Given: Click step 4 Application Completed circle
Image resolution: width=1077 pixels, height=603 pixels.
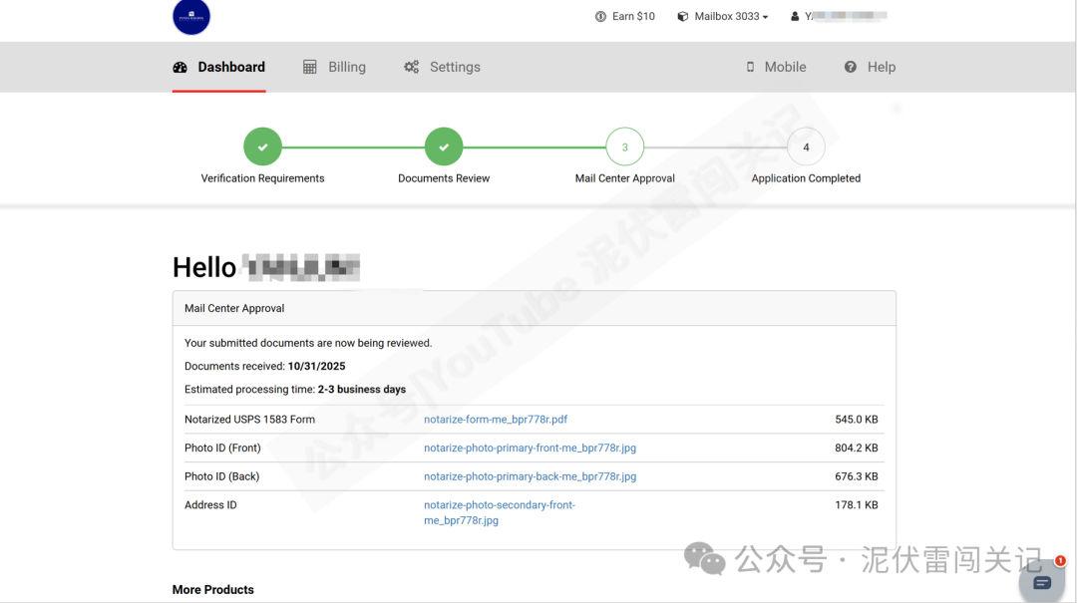Looking at the screenshot, I should [x=807, y=147].
